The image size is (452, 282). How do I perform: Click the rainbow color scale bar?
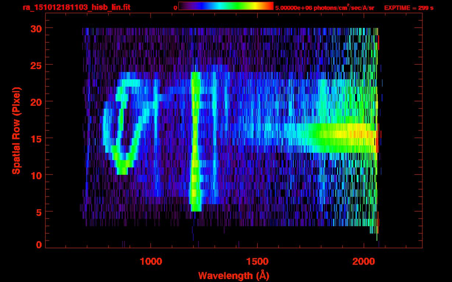tap(226, 6)
